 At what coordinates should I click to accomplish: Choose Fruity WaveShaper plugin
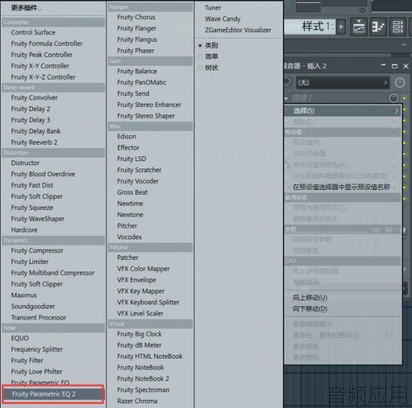(38, 219)
